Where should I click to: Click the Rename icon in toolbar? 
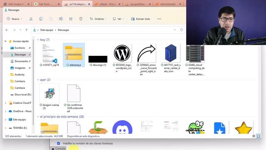(x=61, y=19)
